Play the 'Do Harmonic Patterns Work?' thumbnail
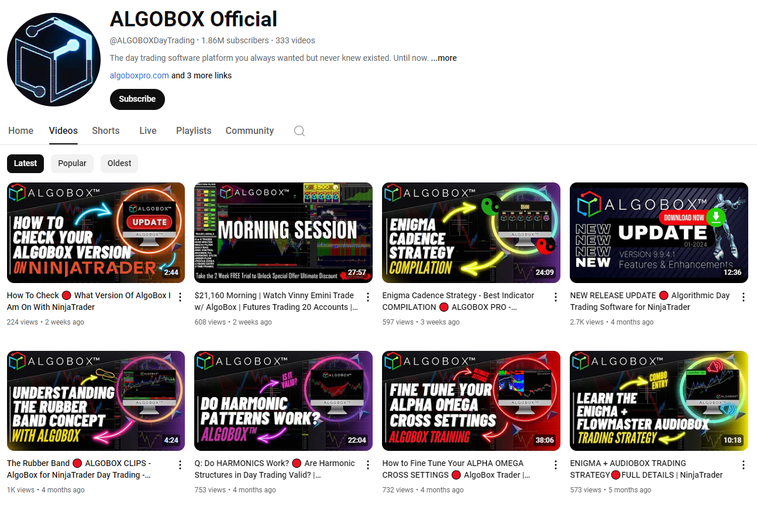 pyautogui.click(x=284, y=401)
